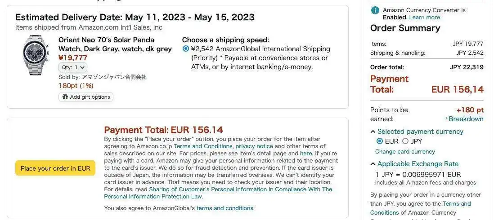
Task: Collapse the Applicable Exchange Rate section
Action: [373, 164]
